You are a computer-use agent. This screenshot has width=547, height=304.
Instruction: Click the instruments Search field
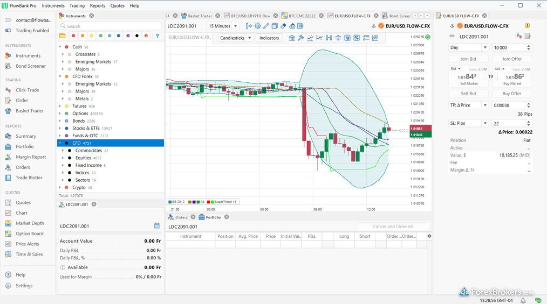[x=110, y=26]
